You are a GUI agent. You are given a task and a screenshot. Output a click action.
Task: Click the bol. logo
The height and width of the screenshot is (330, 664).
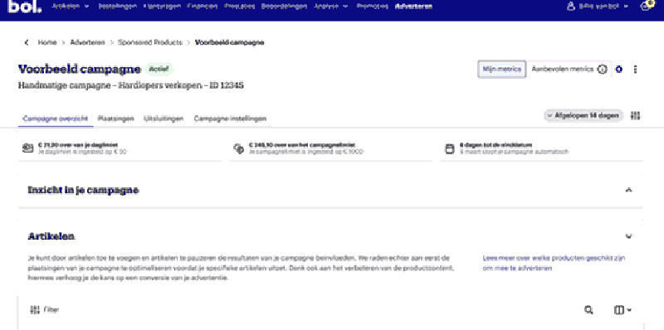[25, 7]
